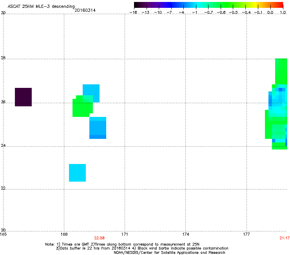Click the -13 color bar label

point(145,13)
